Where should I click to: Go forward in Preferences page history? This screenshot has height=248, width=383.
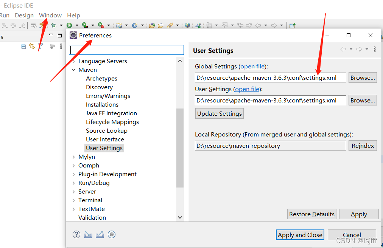[x=359, y=49]
